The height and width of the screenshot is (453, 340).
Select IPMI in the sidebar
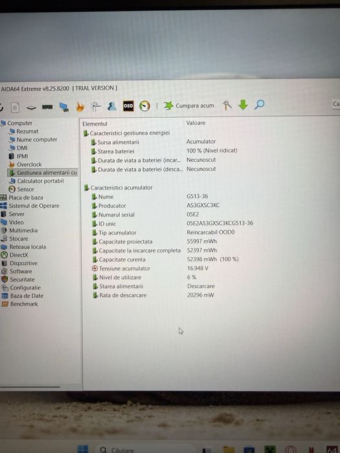19,157
